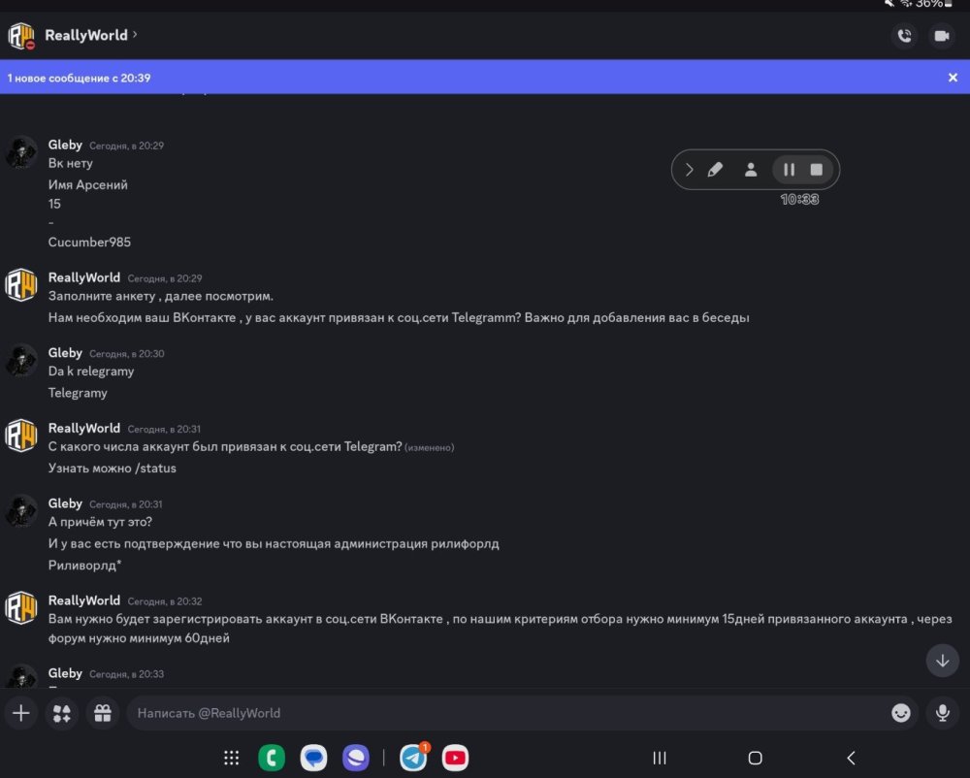Pause the screen recording
This screenshot has width=970, height=778.
(789, 170)
